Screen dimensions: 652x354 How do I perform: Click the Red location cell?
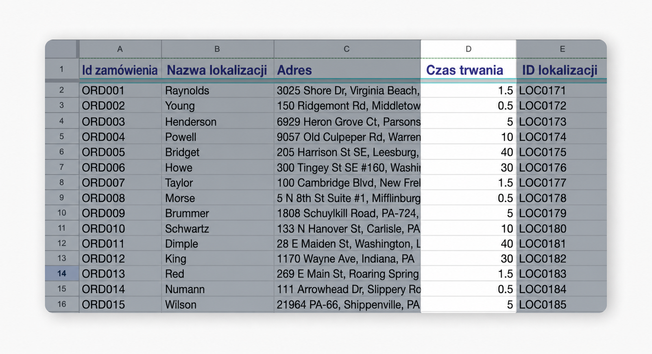[217, 273]
